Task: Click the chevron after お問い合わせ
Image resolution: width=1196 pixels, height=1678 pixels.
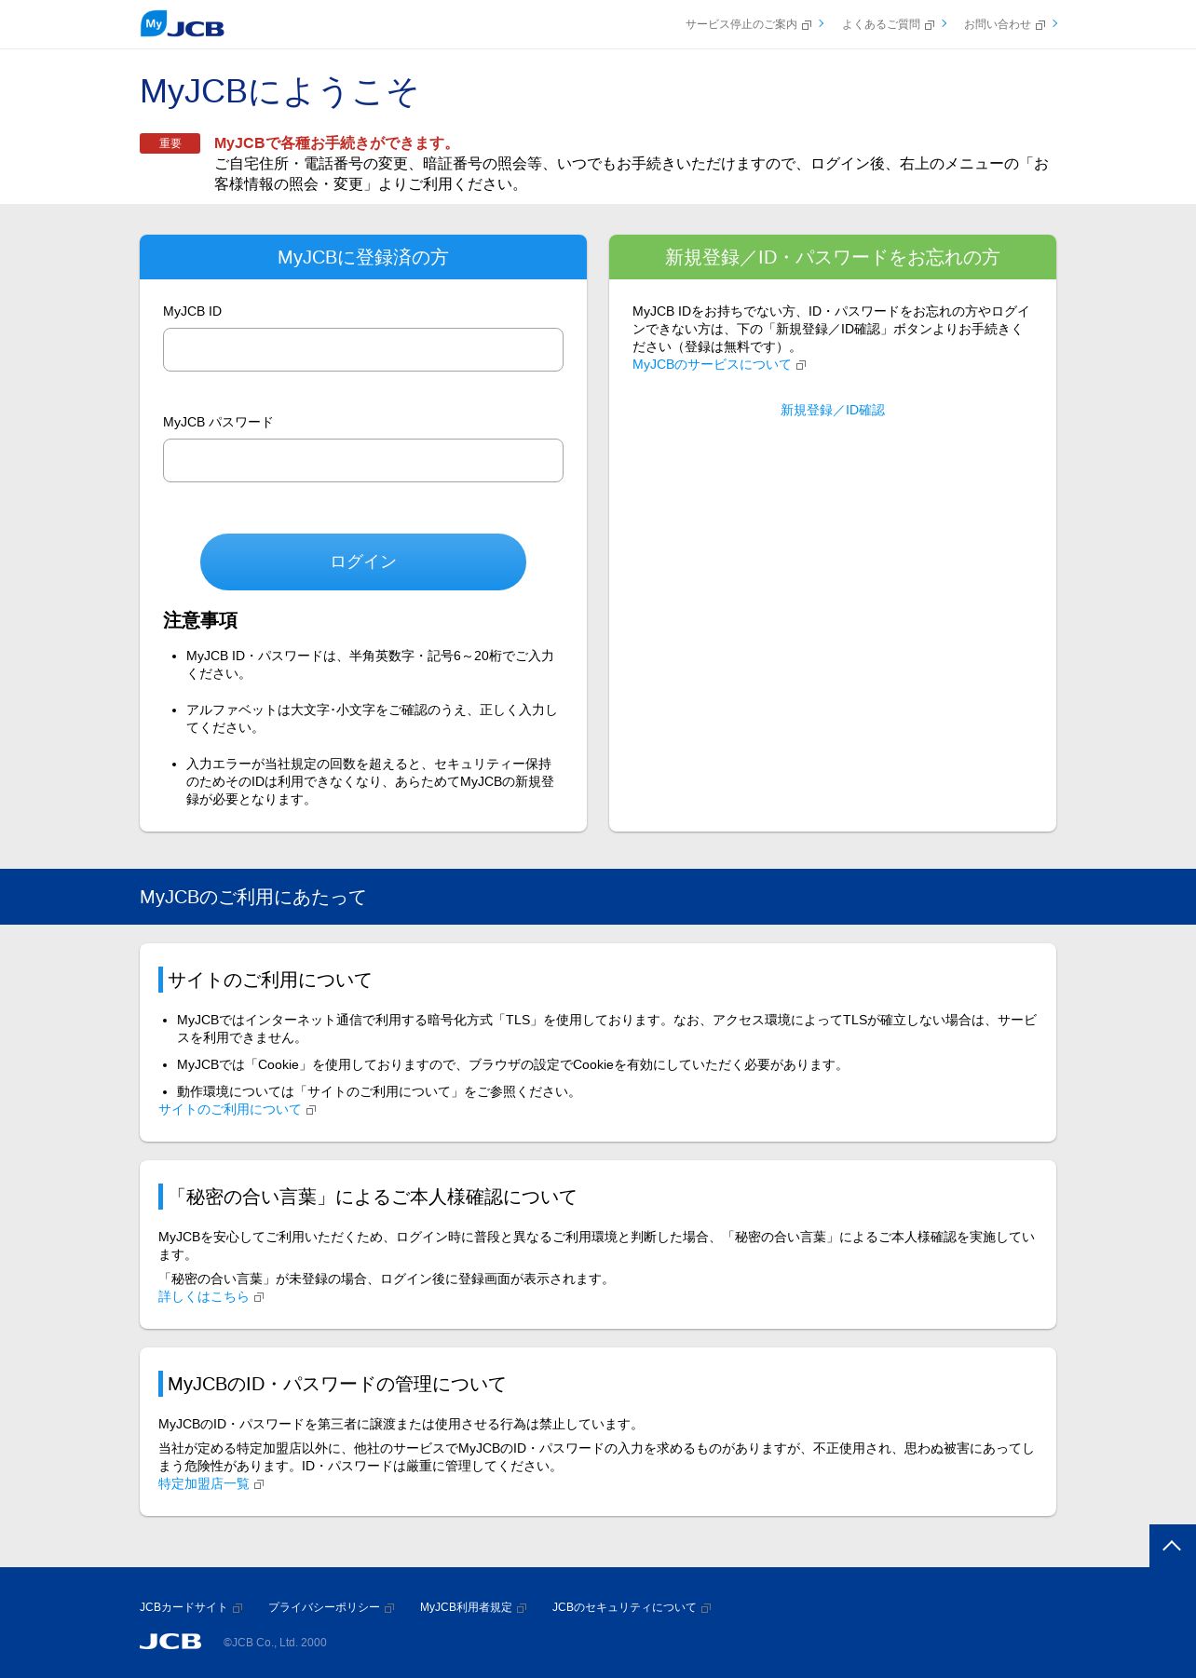Action: click(1054, 24)
